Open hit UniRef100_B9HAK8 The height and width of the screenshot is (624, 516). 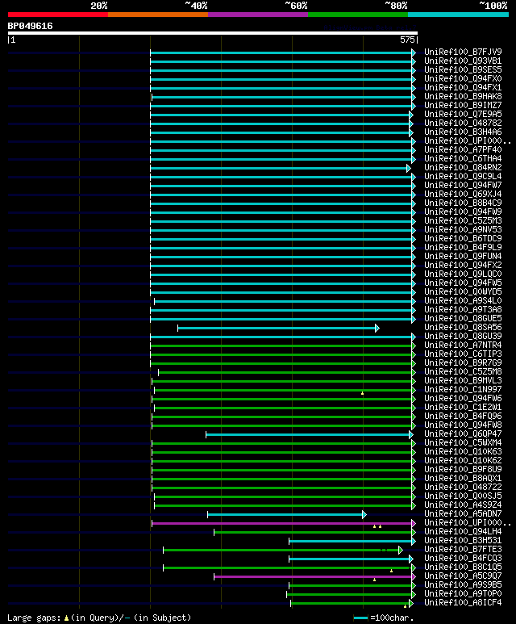click(463, 96)
